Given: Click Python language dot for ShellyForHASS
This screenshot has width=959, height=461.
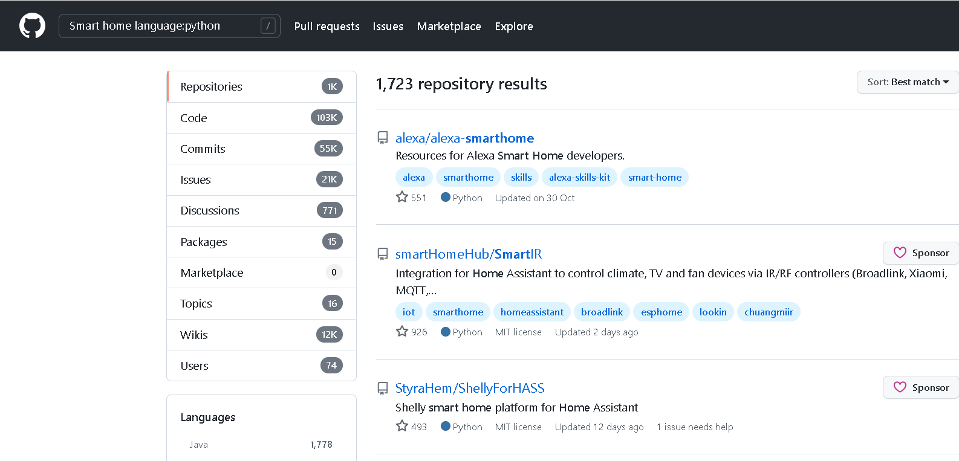Looking at the screenshot, I should point(446,426).
